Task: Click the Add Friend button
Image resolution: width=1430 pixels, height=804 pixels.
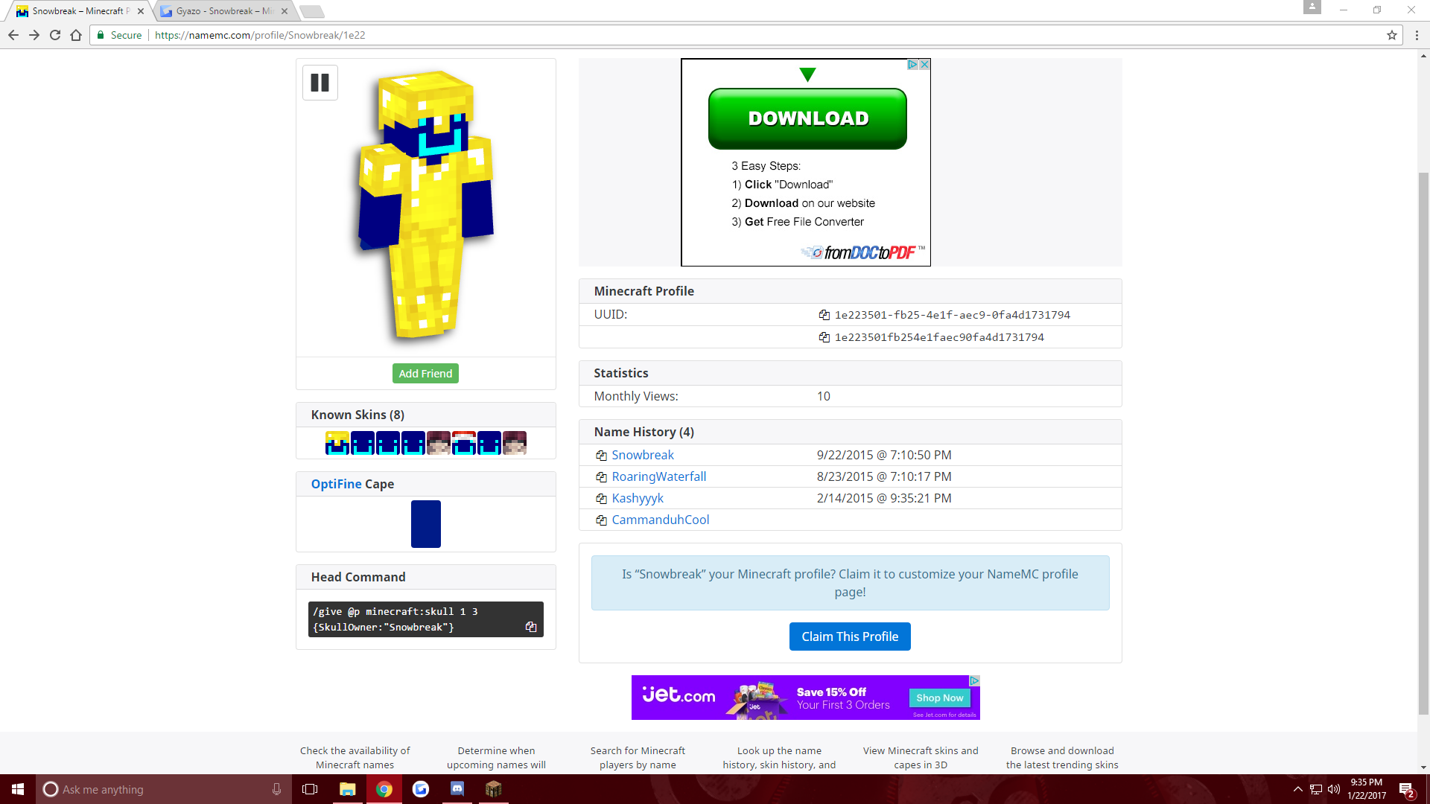Action: click(425, 374)
